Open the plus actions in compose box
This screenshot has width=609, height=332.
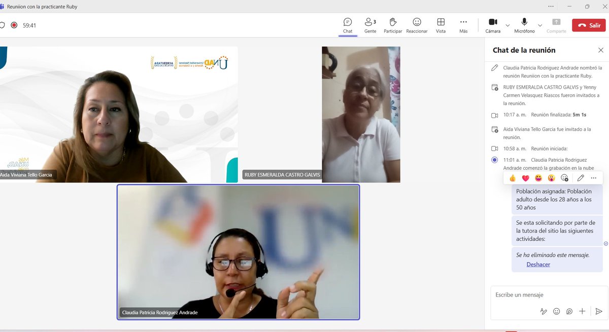click(582, 311)
